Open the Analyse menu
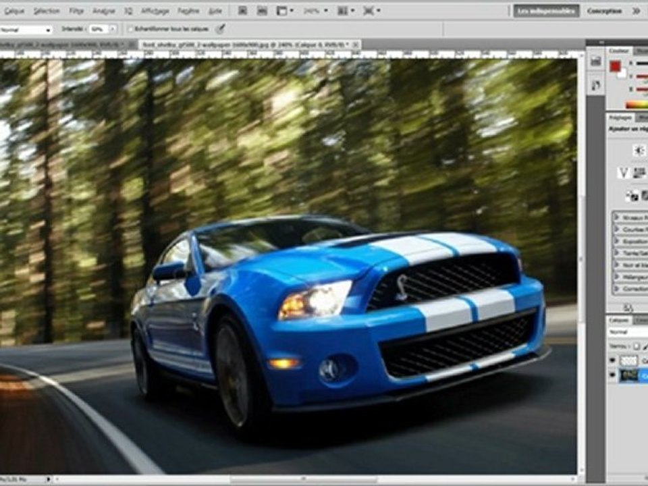Screen dimensions: 648x486 pos(103,11)
